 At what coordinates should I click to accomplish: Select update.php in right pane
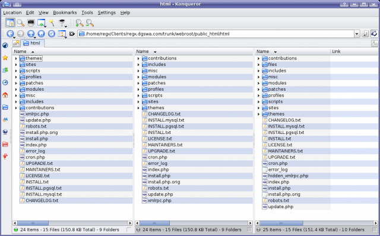click(x=281, y=207)
